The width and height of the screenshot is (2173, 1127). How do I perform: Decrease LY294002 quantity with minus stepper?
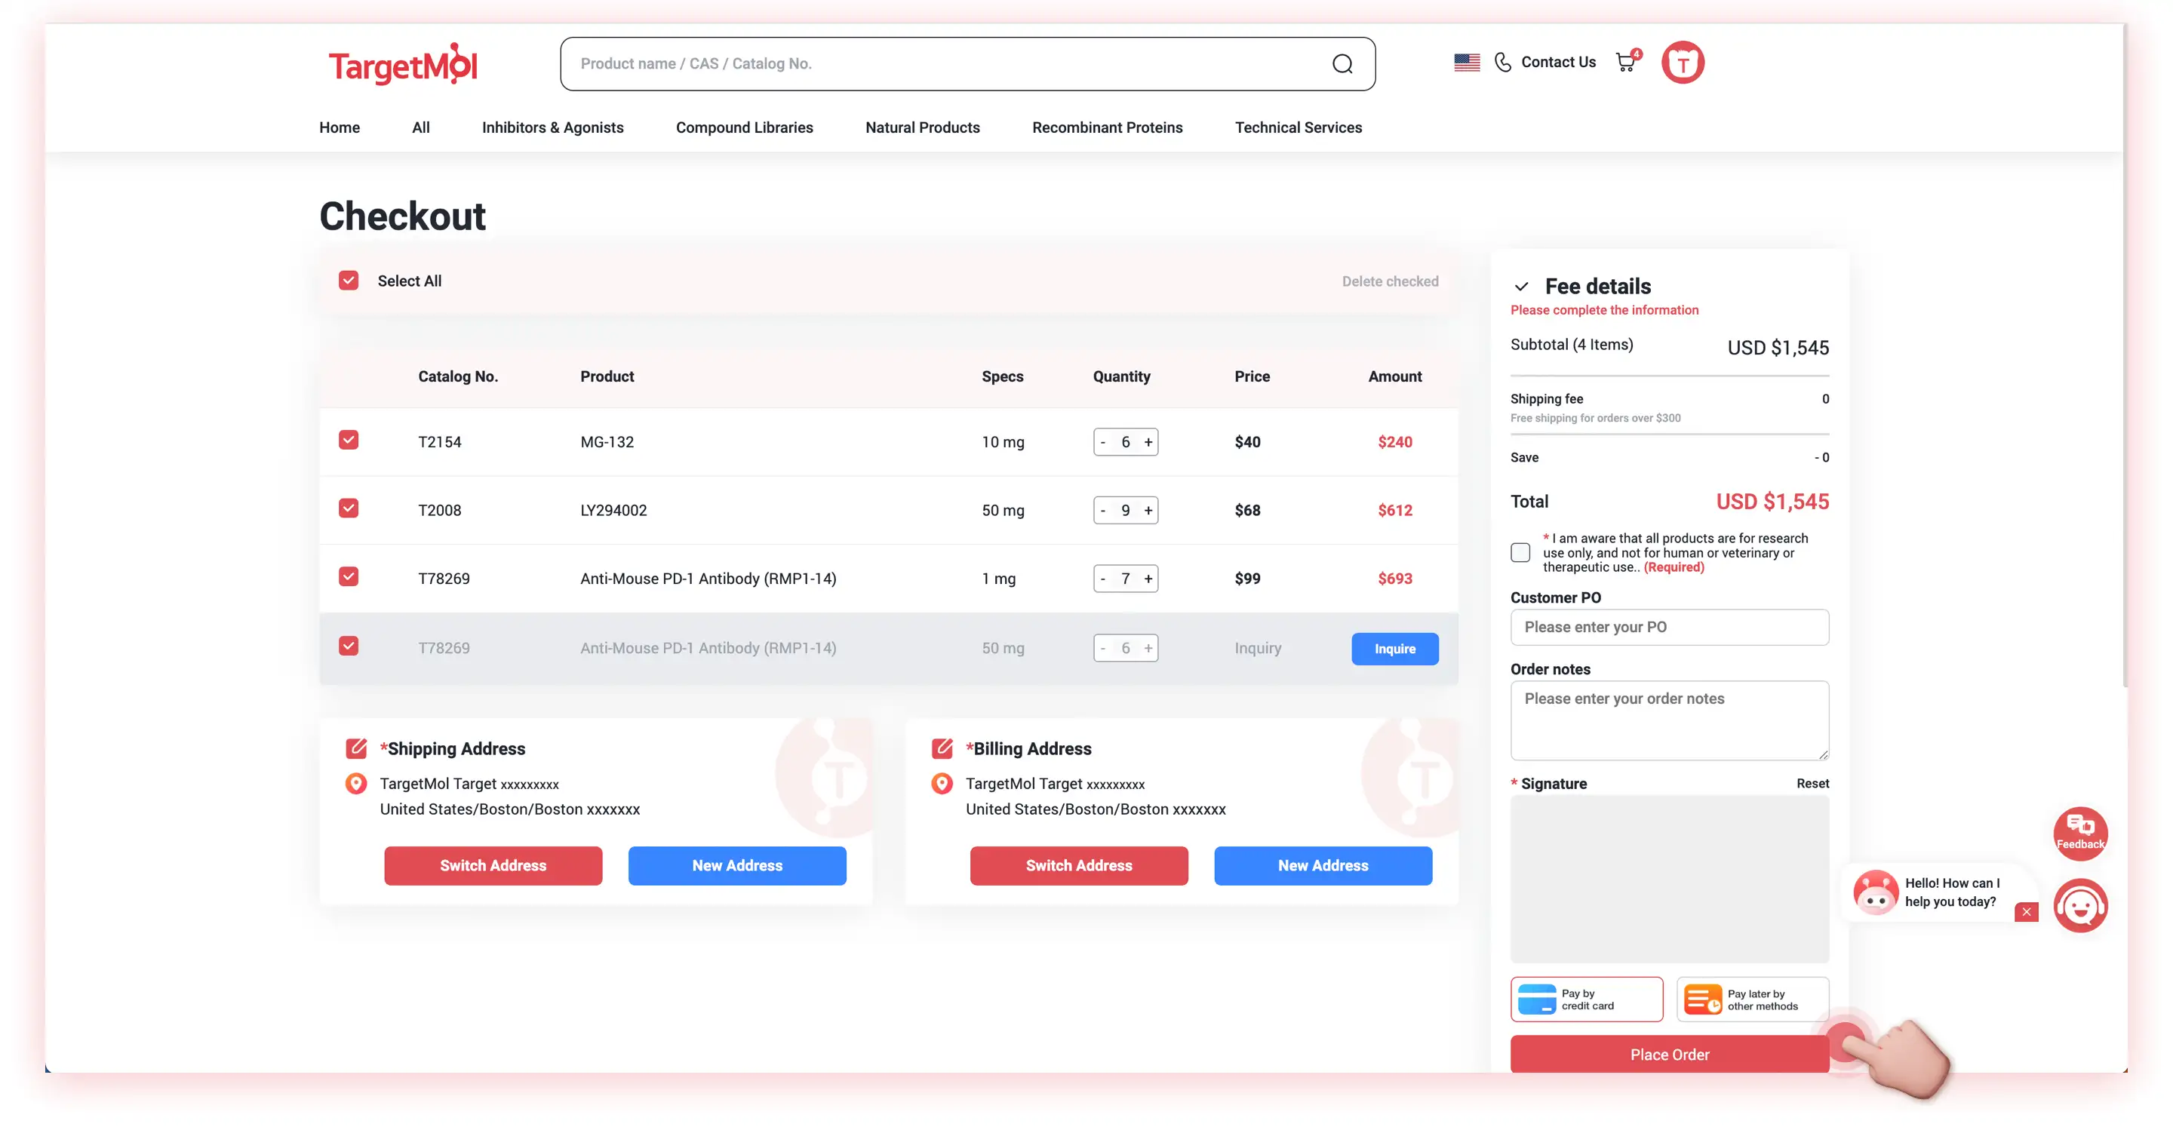(x=1104, y=510)
